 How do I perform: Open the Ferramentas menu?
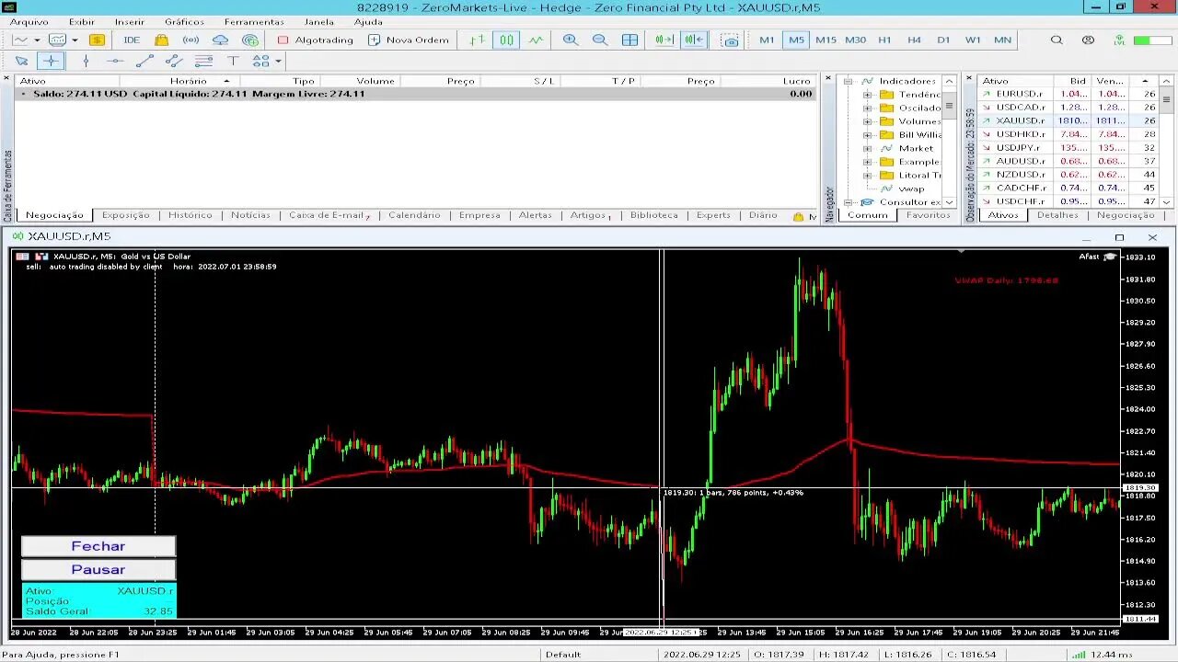coord(254,21)
